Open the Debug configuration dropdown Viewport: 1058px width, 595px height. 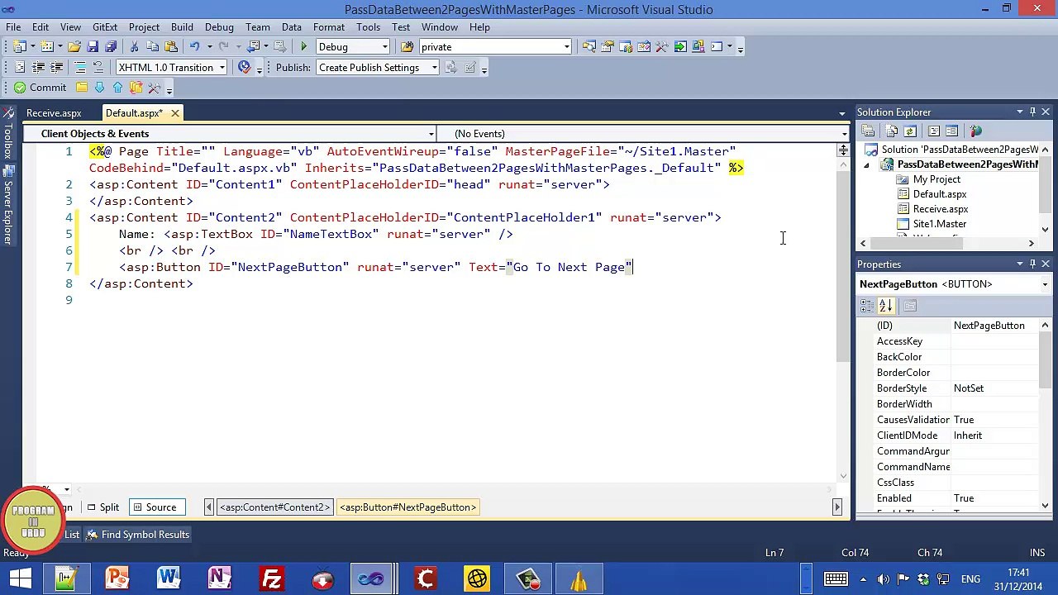pos(385,47)
